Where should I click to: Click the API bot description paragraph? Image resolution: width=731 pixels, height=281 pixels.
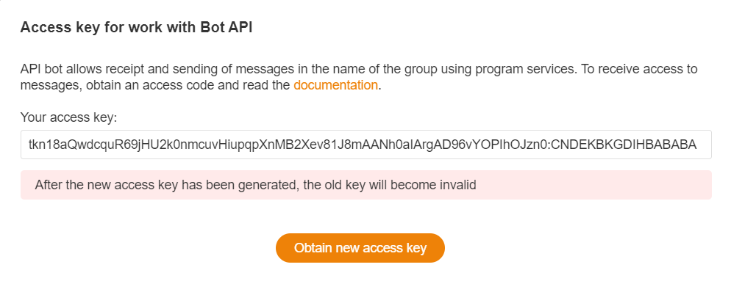[359, 77]
